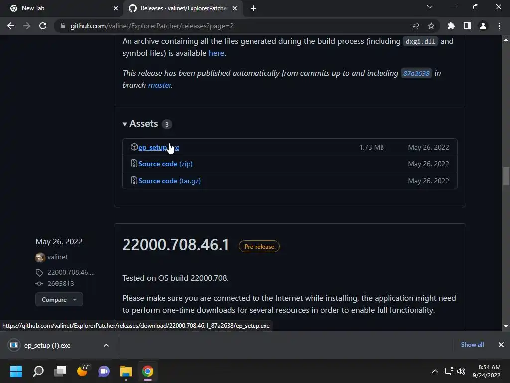This screenshot has height=383, width=510.
Task: Open commit 87a2638 link
Action: 416,74
